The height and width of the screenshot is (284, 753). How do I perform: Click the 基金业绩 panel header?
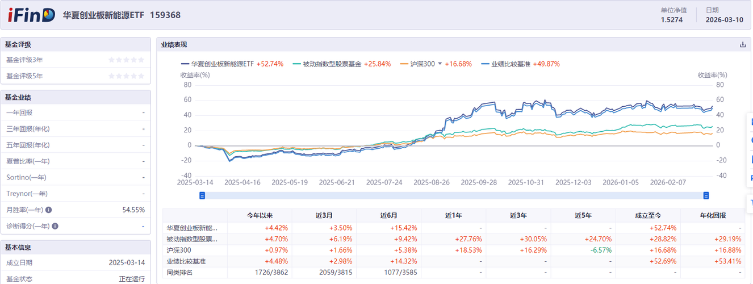[76, 97]
